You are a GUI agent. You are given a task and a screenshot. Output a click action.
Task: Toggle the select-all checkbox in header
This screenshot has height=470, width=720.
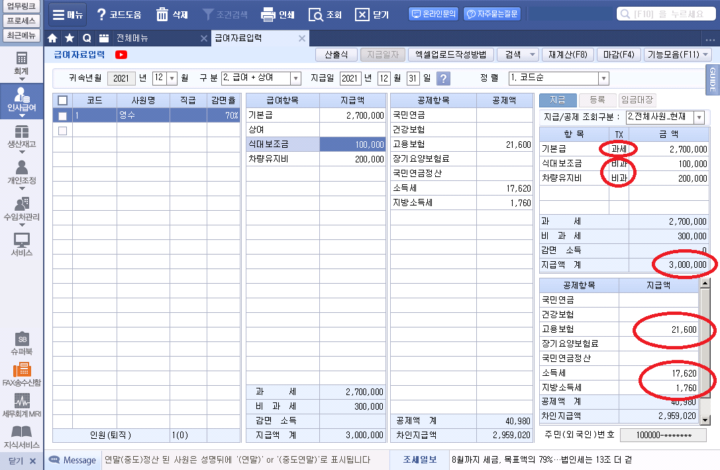tap(62, 100)
